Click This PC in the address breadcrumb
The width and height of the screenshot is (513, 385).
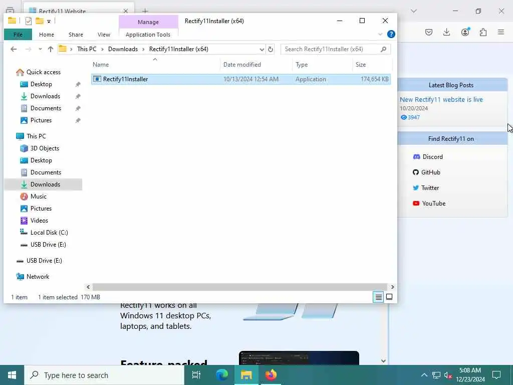(87, 49)
